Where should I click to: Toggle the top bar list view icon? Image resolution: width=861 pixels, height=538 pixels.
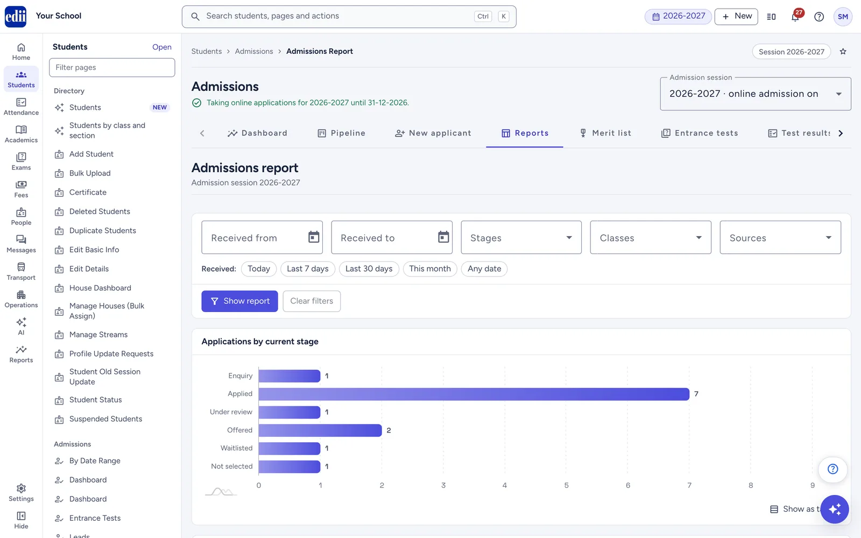[x=771, y=17]
